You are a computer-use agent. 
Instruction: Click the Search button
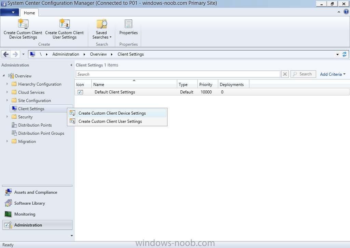(x=303, y=74)
